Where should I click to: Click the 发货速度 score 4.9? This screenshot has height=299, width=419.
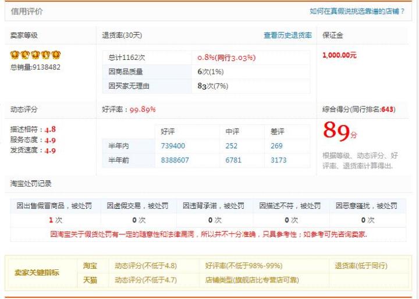(50, 151)
